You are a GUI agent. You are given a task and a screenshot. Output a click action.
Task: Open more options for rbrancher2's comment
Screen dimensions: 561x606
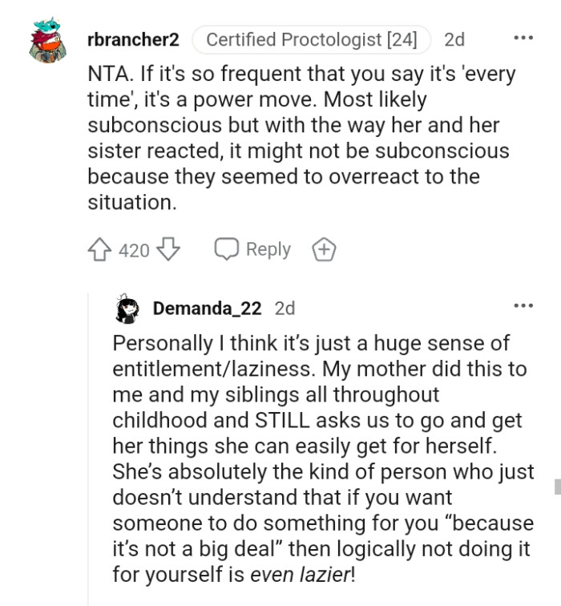[523, 38]
